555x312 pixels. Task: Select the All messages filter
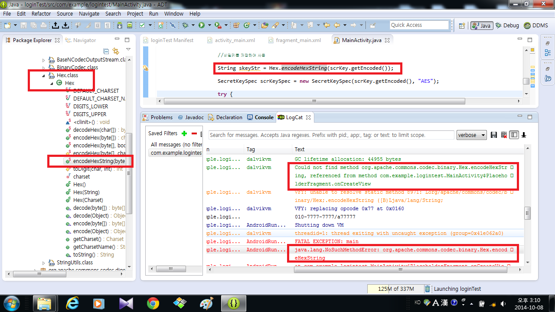pos(176,145)
